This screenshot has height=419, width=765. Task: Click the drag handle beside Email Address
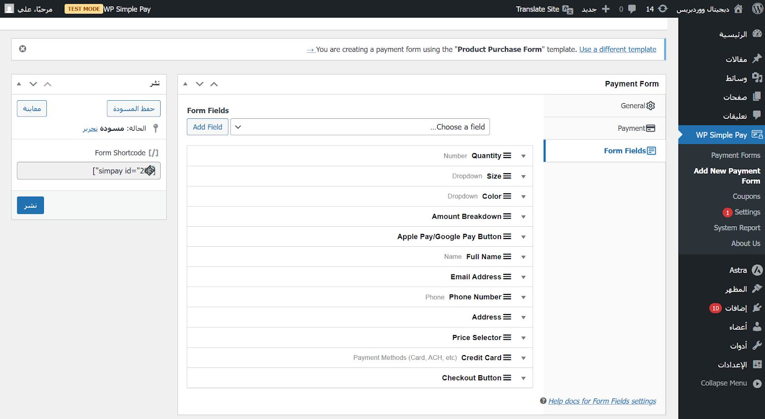pos(507,277)
